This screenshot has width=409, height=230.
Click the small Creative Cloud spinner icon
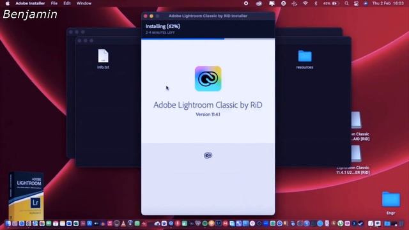(x=208, y=155)
